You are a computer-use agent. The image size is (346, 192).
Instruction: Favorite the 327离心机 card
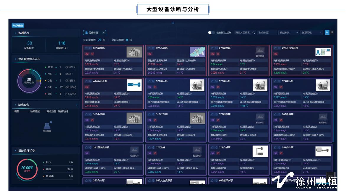click(149, 81)
